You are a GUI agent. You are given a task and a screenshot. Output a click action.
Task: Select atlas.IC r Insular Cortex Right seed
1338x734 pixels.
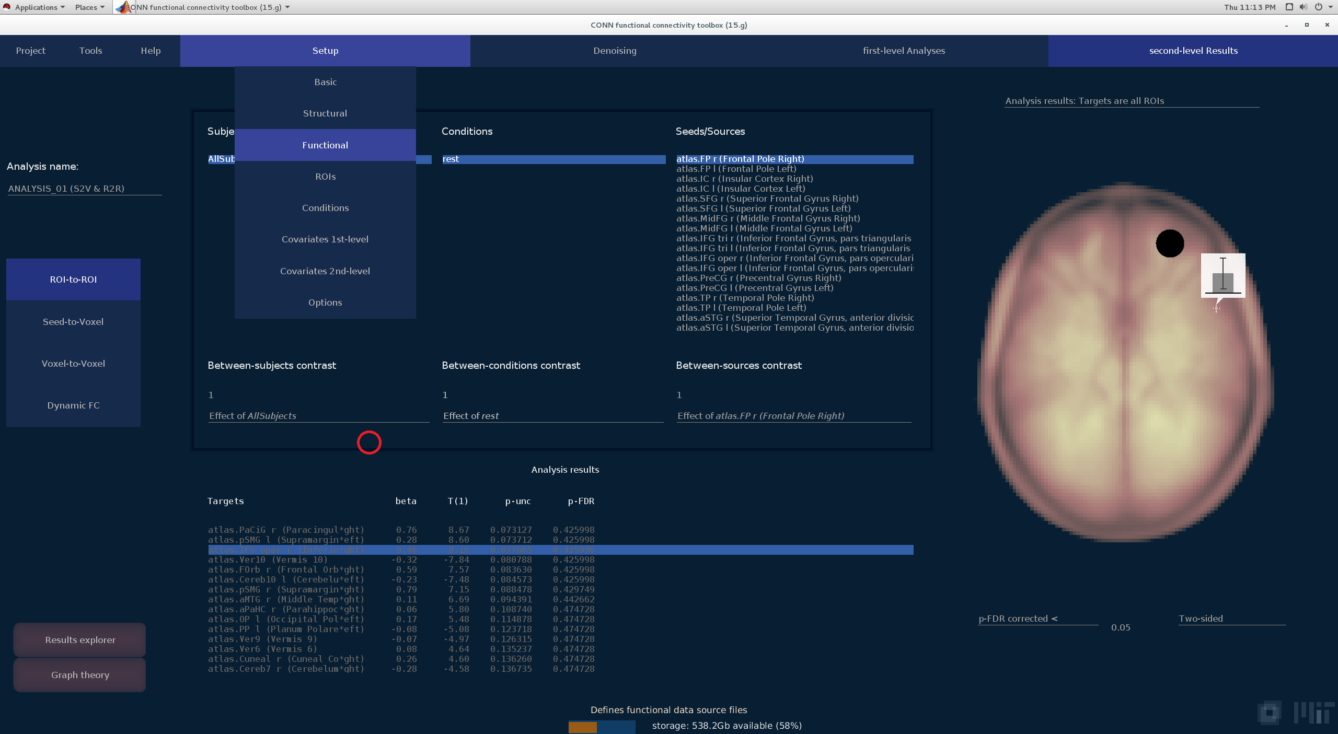744,179
